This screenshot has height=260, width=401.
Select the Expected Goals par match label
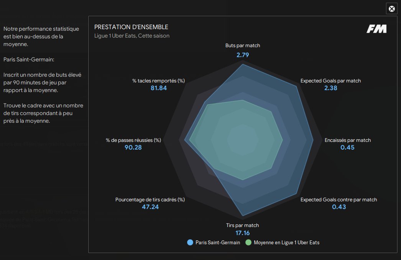[x=330, y=81]
